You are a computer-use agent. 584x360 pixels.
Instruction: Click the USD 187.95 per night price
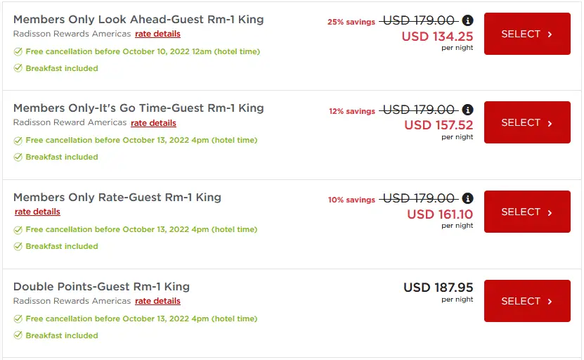click(438, 288)
